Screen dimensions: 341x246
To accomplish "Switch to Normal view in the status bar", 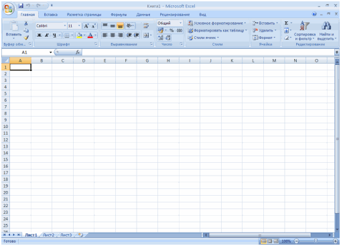I will (263, 241).
